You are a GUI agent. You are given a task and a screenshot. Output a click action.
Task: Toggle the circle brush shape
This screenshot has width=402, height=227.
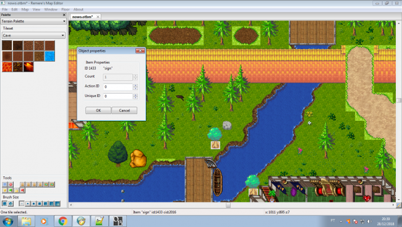11,204
